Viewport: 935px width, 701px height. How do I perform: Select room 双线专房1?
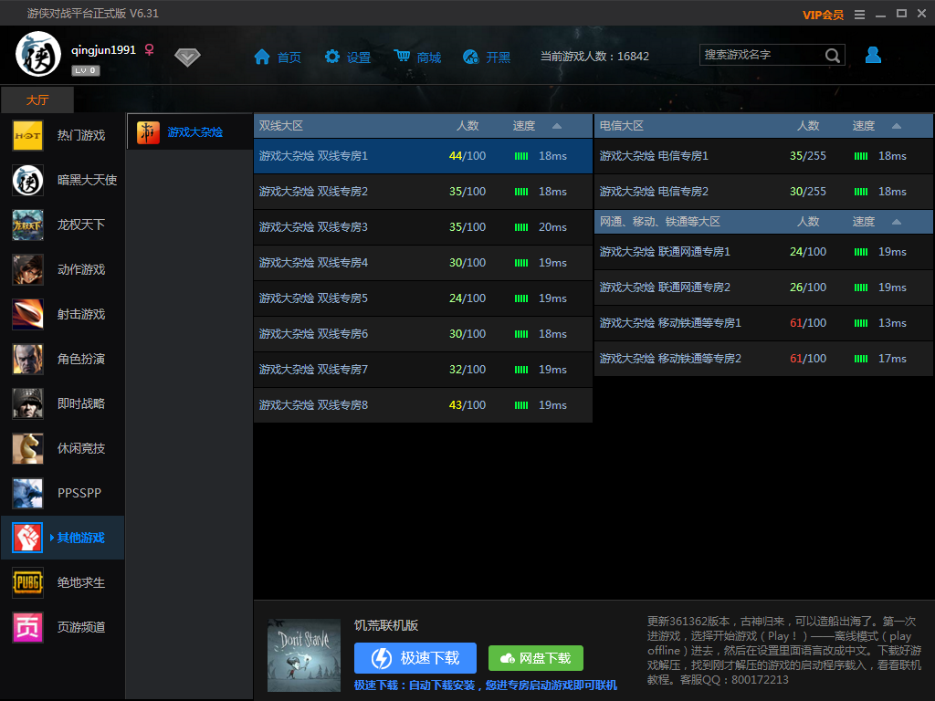point(423,156)
